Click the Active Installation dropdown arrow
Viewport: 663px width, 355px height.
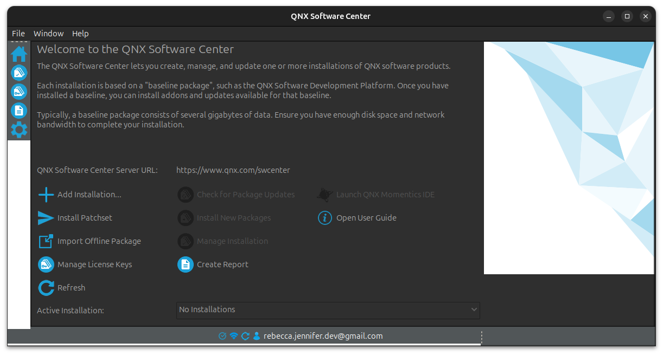[474, 310]
